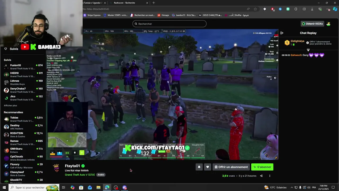
Task: Open the read aloud icon in address bar
Action: (248, 9)
